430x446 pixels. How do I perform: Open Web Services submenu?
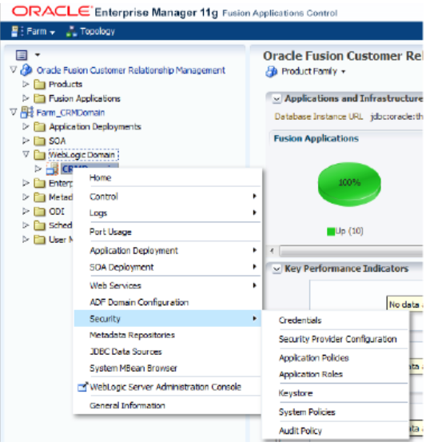tap(168, 286)
